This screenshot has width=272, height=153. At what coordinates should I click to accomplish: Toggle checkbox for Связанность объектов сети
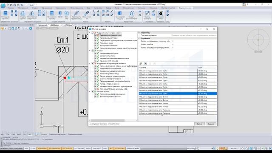tap(95, 35)
